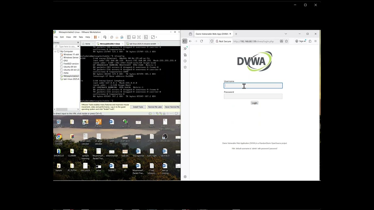Screen dimensions: 374x210
Task: Expand the list all tabs chevron
Action: point(286,34)
